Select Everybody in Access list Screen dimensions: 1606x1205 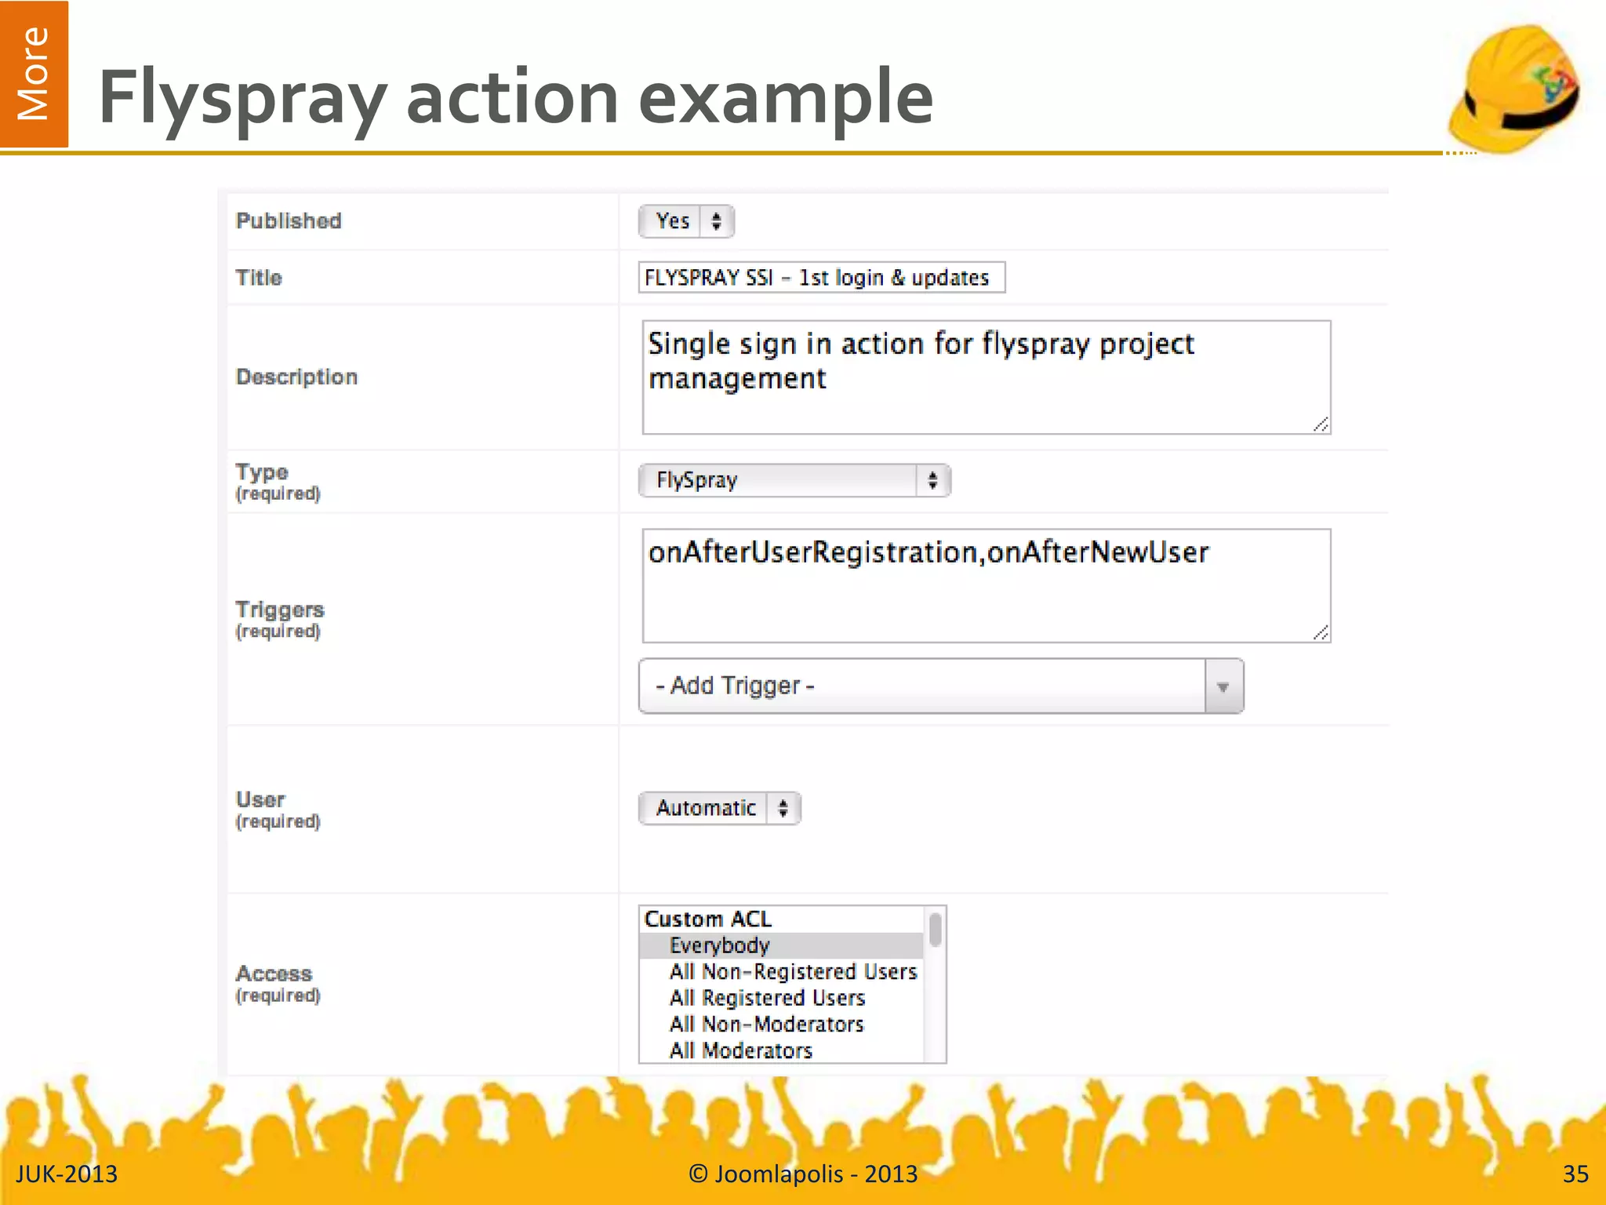coord(720,945)
